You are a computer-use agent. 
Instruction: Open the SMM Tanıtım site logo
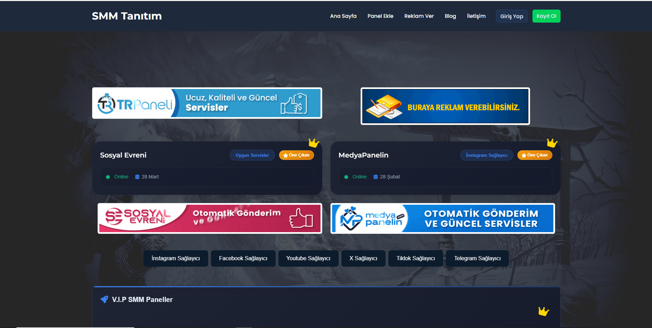tap(127, 16)
